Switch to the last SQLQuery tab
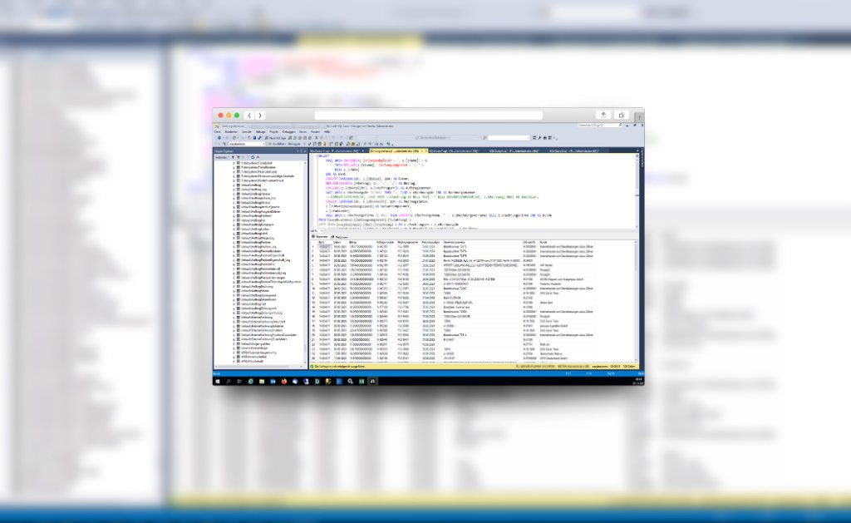The width and height of the screenshot is (851, 523). (x=573, y=151)
